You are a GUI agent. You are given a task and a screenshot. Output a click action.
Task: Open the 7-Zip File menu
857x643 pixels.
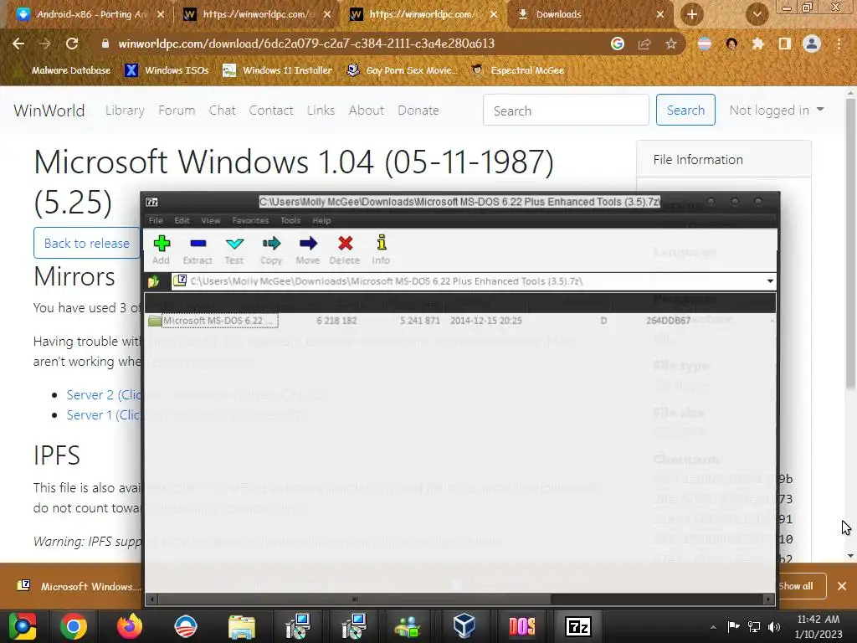coord(156,220)
